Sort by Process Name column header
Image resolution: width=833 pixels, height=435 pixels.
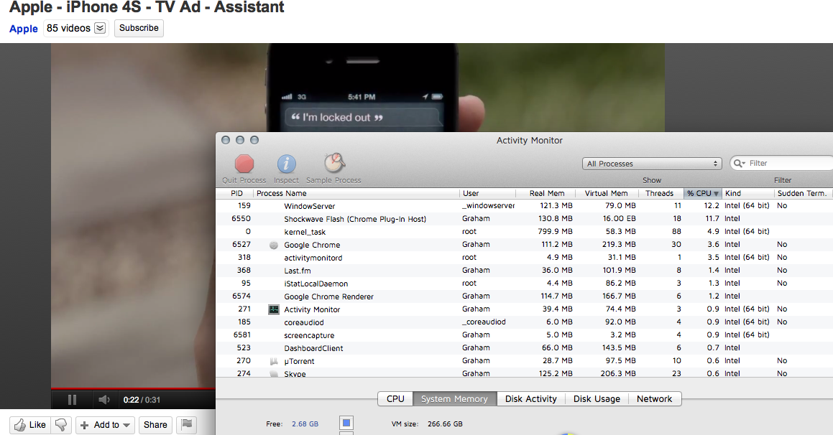pyautogui.click(x=356, y=193)
